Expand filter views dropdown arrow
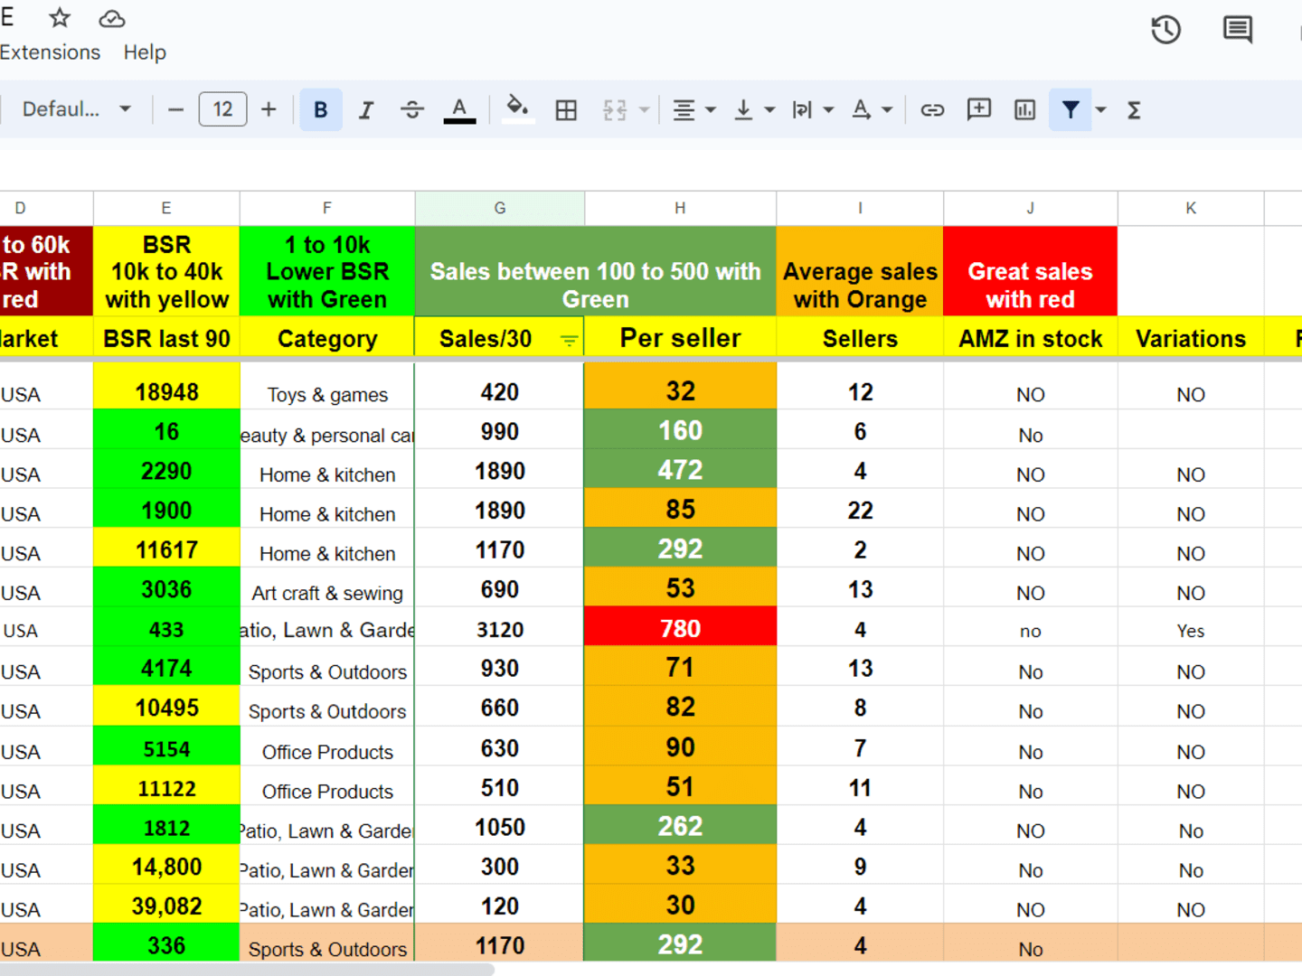 click(1100, 110)
